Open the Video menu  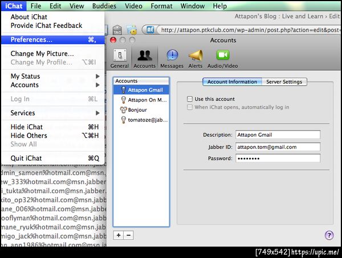tap(133, 6)
